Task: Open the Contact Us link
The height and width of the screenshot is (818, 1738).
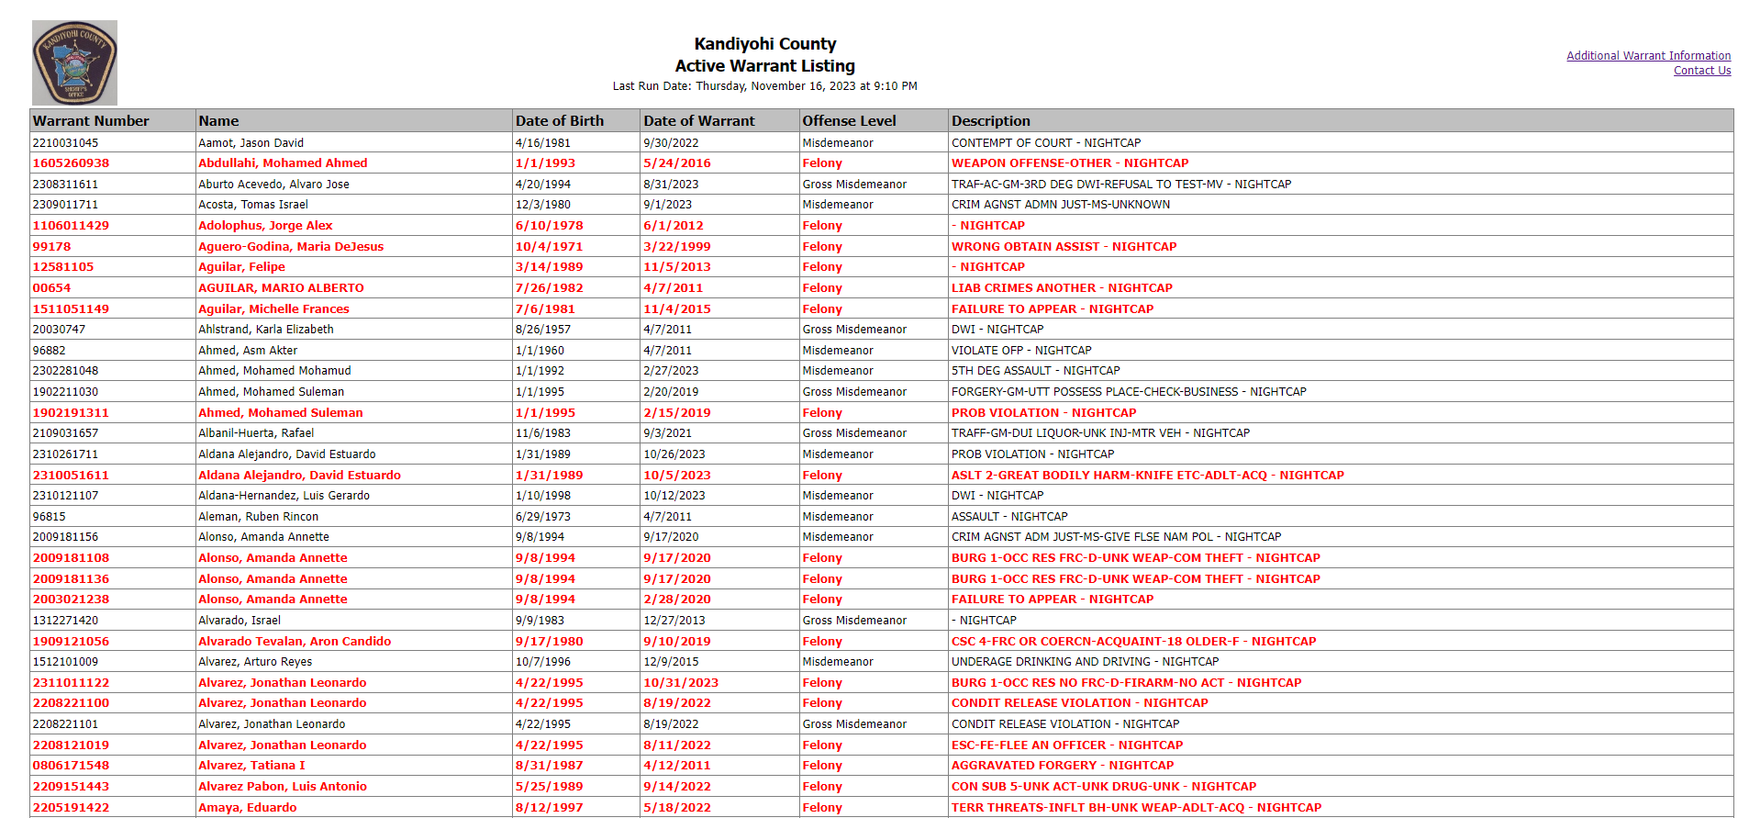Action: point(1701,71)
